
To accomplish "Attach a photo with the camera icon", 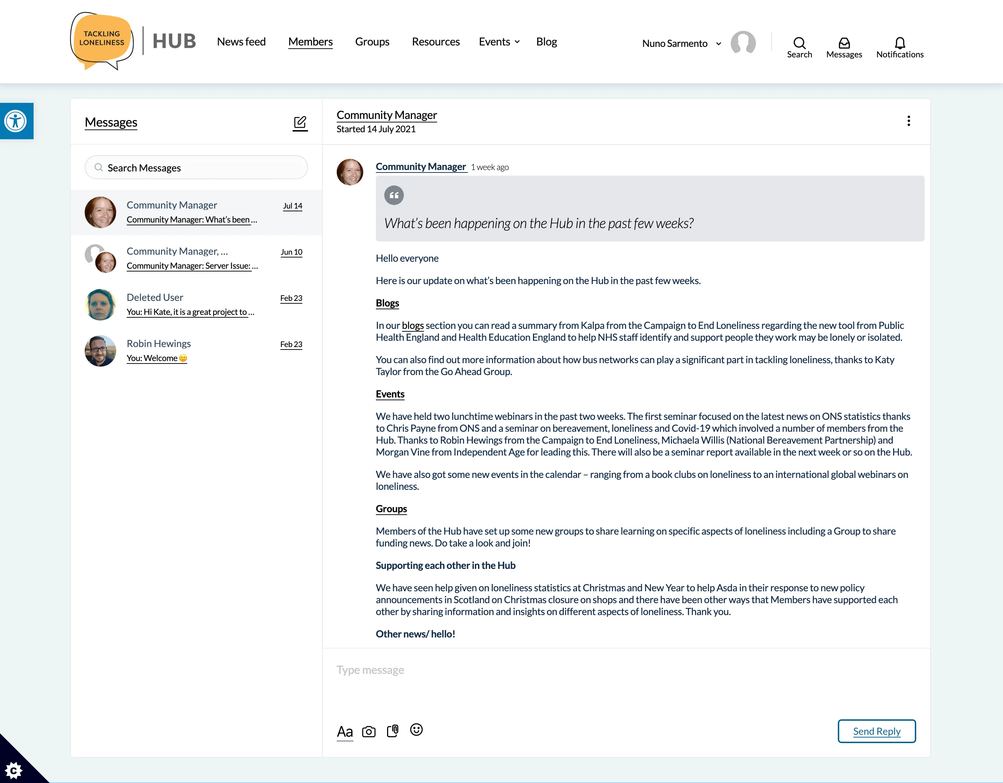I will tap(369, 732).
